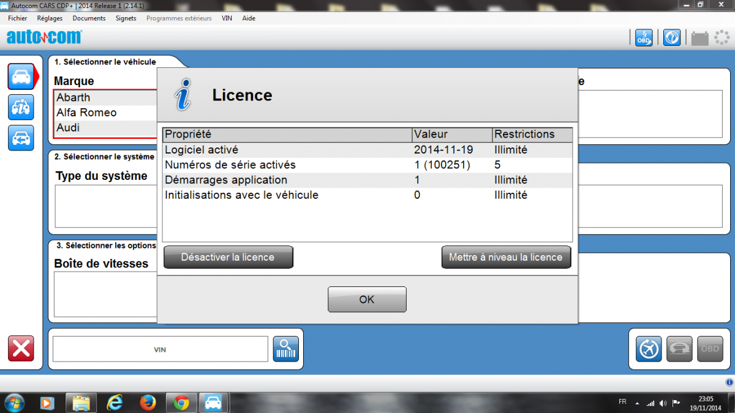Click the dotted connection spinner indicator
Image resolution: width=735 pixels, height=413 pixels.
pos(722,38)
